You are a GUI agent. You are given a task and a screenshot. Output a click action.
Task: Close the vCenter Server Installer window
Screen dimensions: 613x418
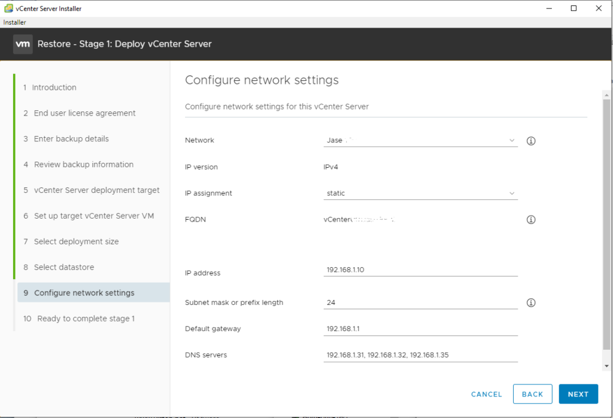click(599, 8)
